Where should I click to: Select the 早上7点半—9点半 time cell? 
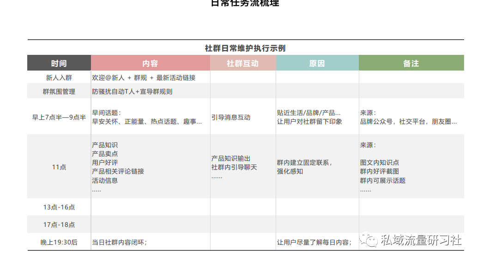59,117
